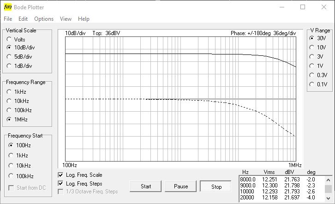Click the Pause button

(x=181, y=186)
